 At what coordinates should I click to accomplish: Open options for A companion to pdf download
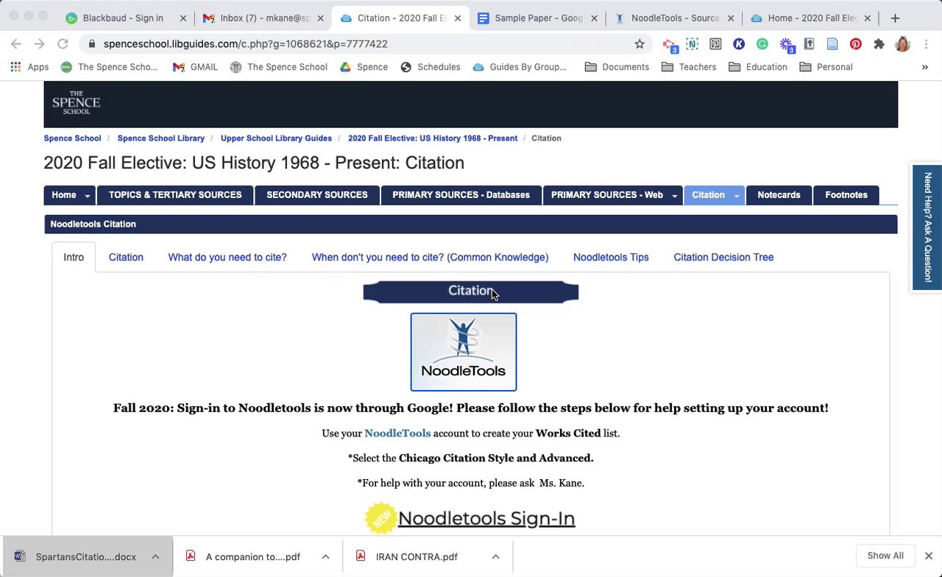(325, 556)
